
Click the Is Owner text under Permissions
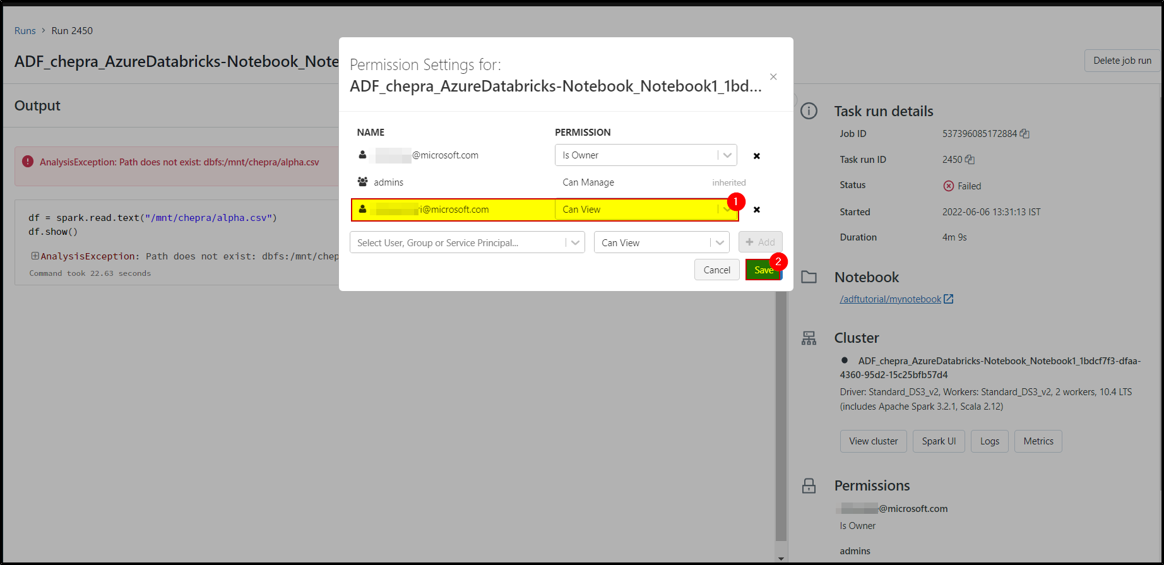click(x=857, y=526)
